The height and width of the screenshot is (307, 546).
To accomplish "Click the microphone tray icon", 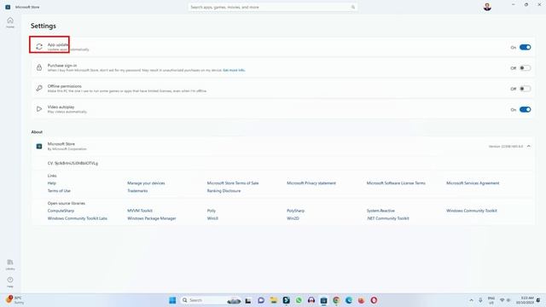I will (x=480, y=300).
